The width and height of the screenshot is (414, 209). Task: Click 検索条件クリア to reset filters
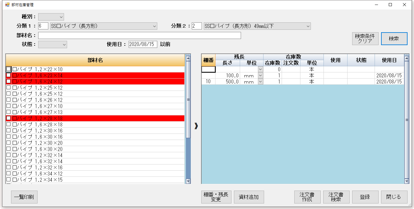pyautogui.click(x=365, y=39)
